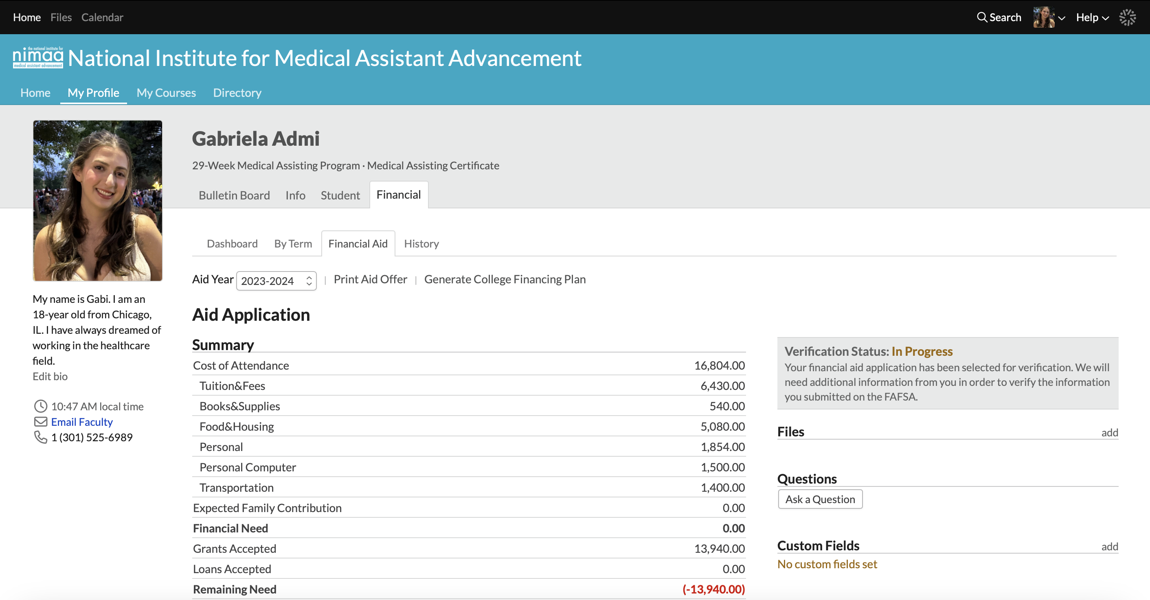The image size is (1150, 600).
Task: Select the Student profile tab
Action: pyautogui.click(x=340, y=195)
